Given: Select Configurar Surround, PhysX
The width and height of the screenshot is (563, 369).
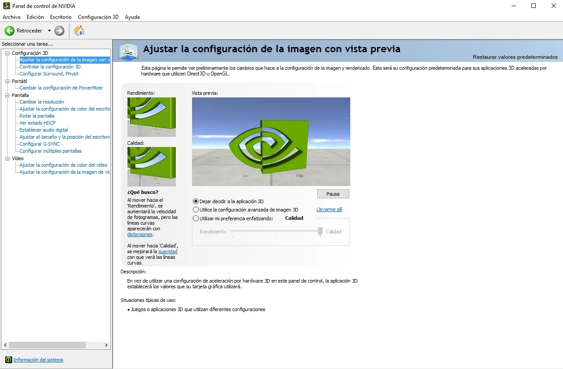Looking at the screenshot, I should click(x=49, y=74).
